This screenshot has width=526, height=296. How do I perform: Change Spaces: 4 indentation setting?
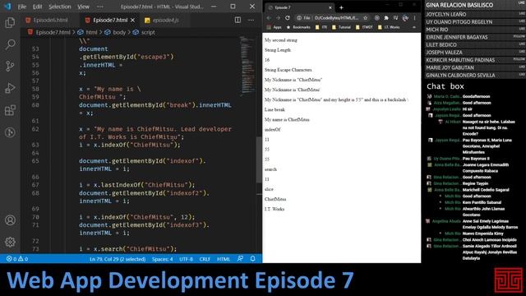click(163, 259)
